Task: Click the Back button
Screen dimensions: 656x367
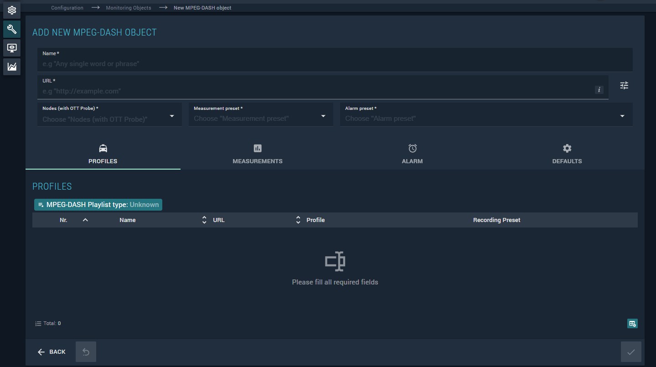Action: point(52,351)
